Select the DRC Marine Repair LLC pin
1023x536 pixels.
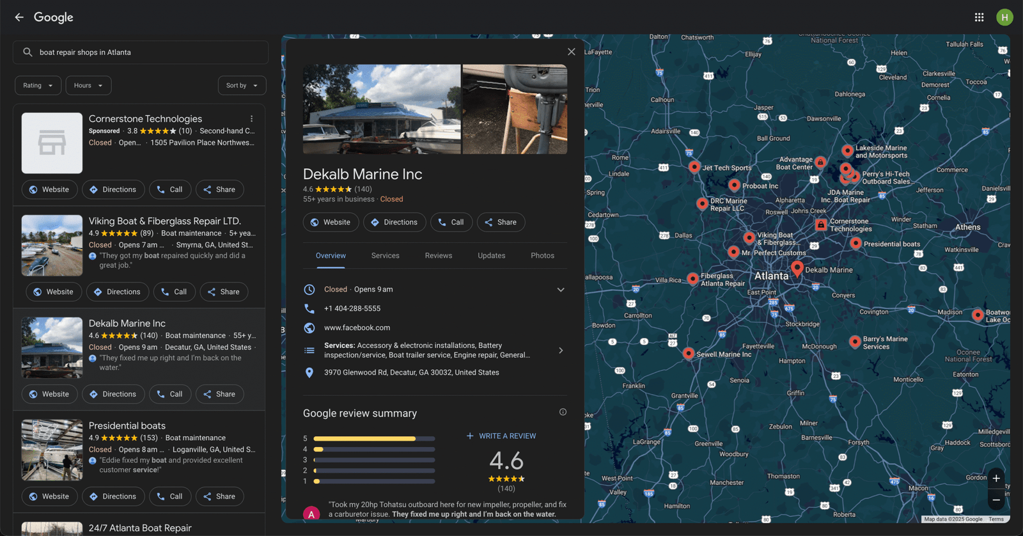pos(702,203)
